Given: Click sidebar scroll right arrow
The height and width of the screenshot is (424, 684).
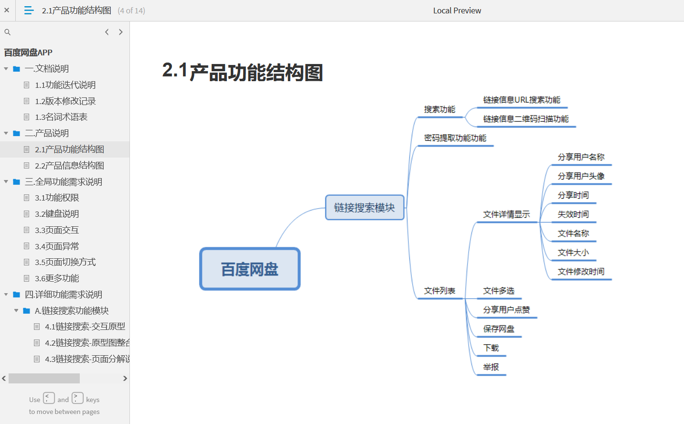Looking at the screenshot, I should (x=125, y=379).
